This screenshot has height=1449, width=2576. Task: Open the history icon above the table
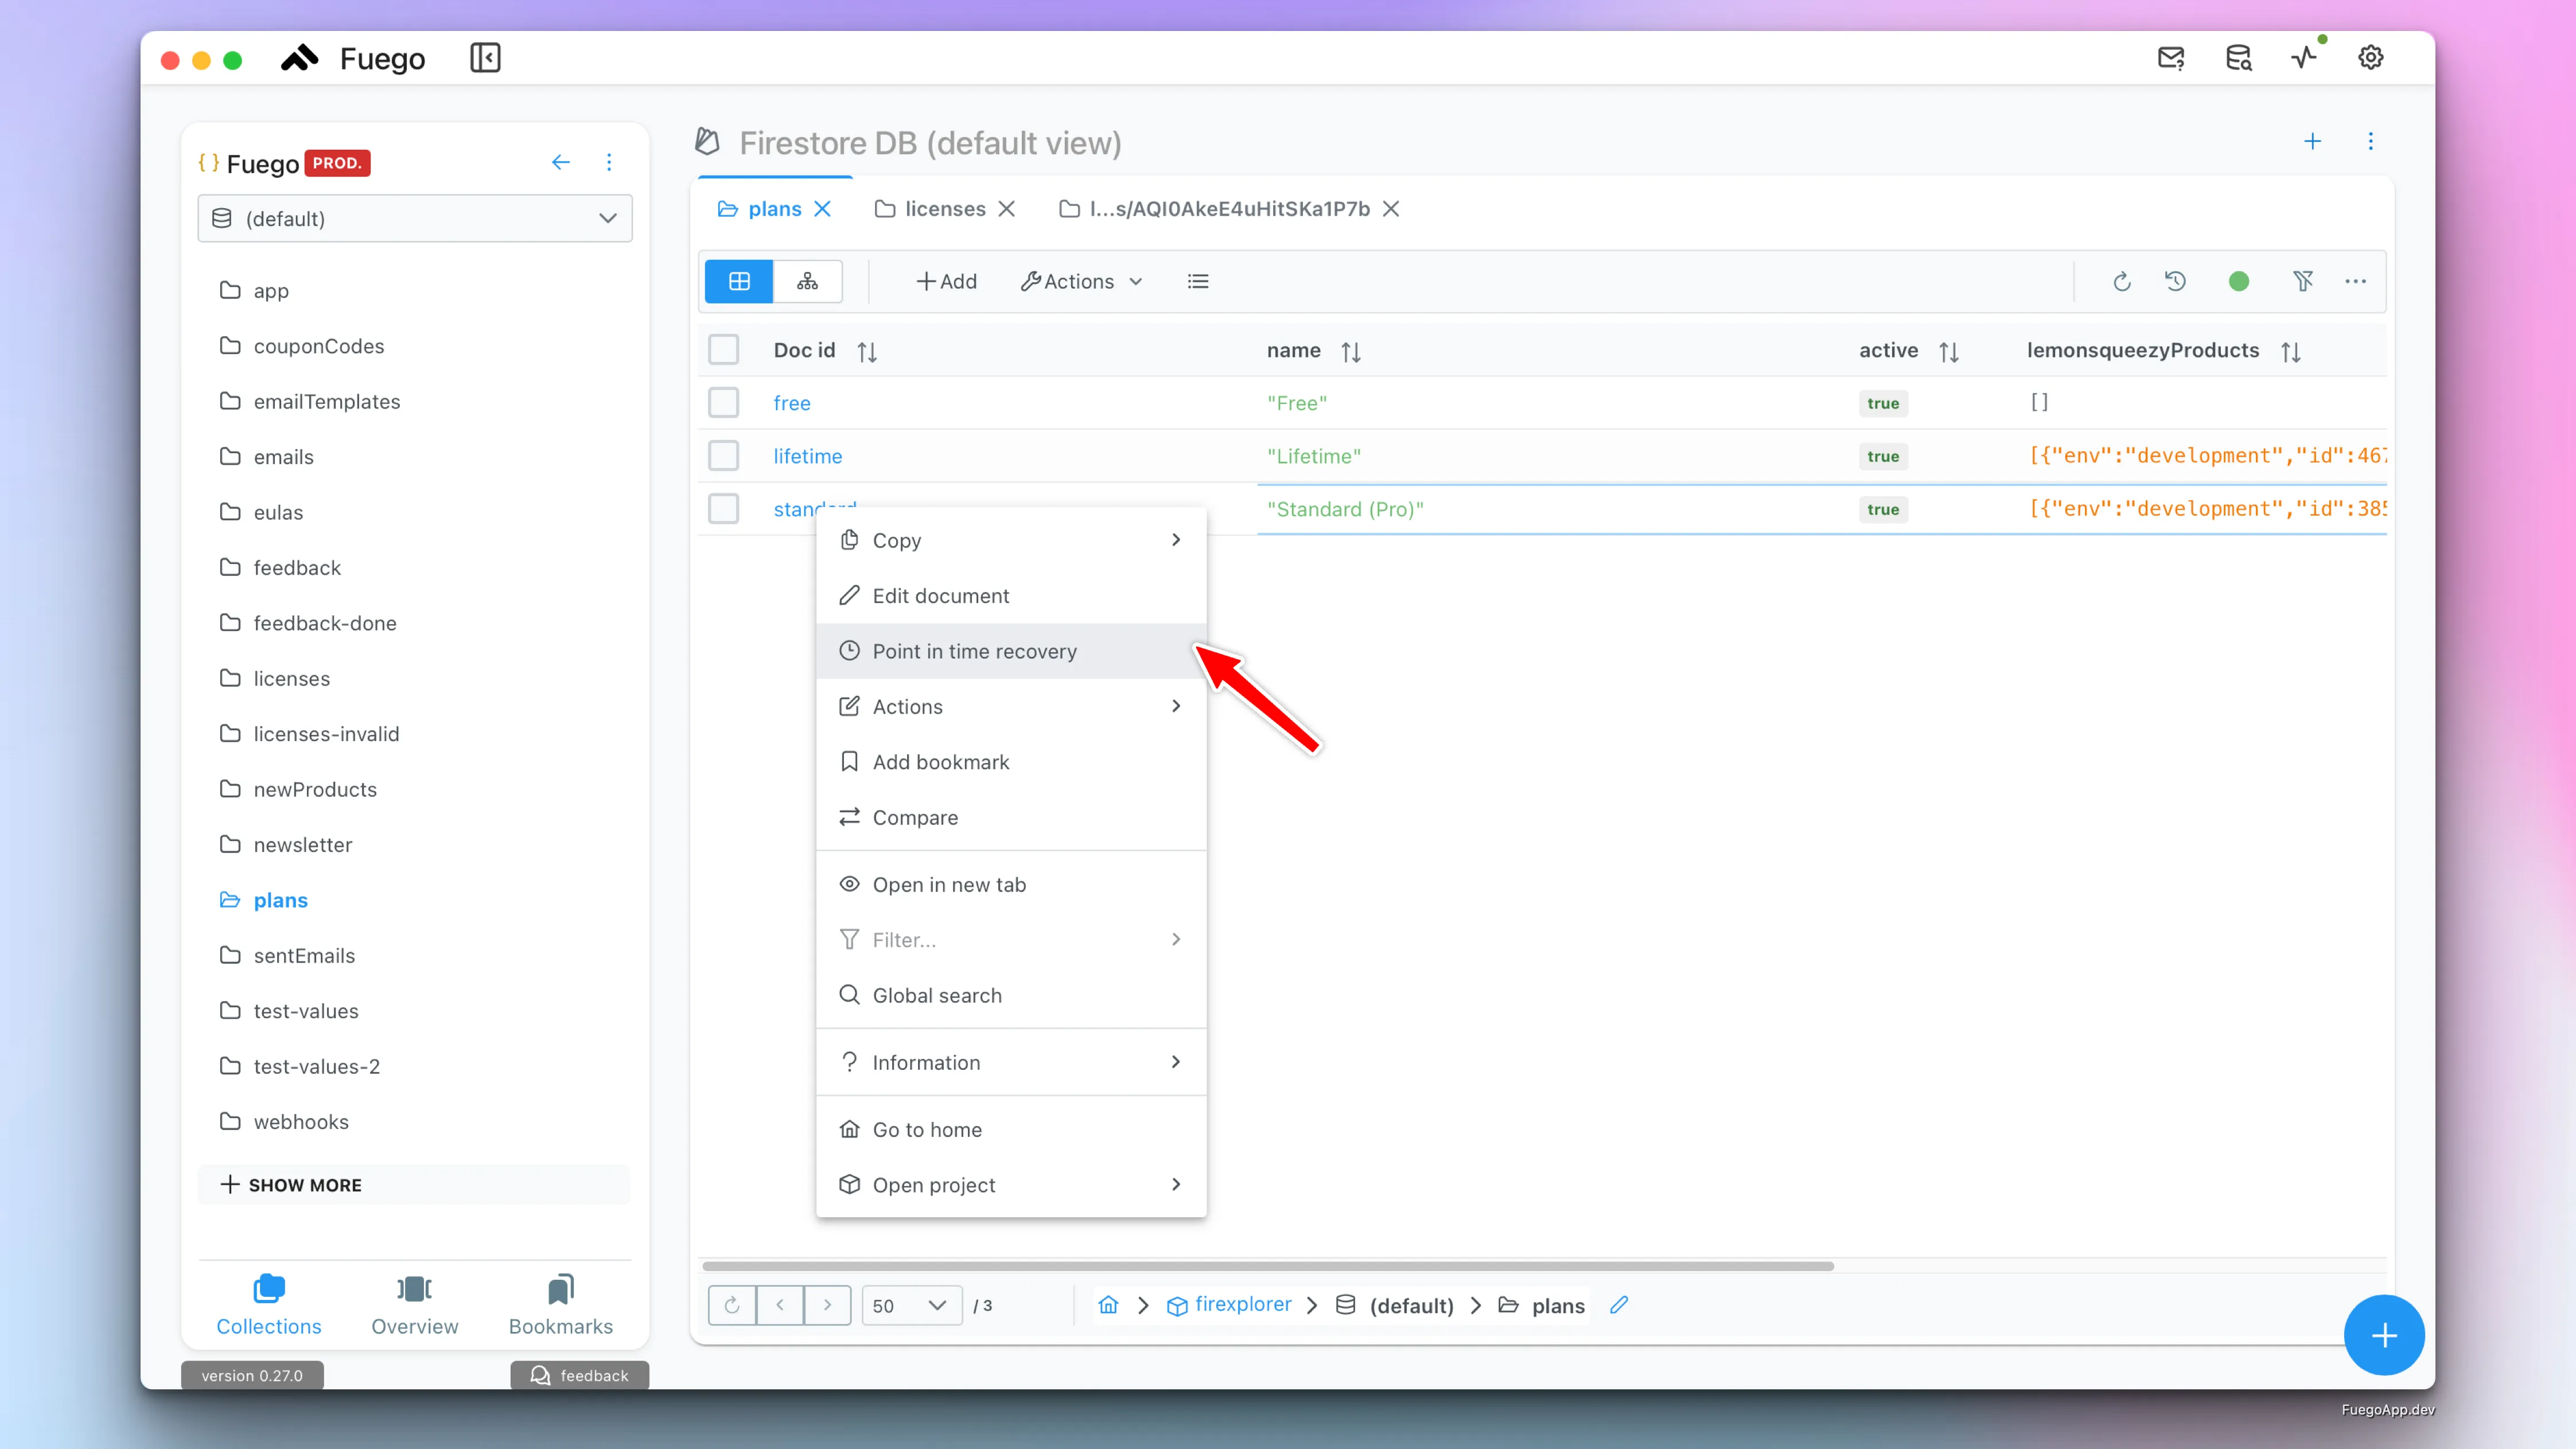pyautogui.click(x=2176, y=281)
